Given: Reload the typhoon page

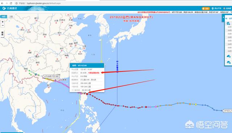Looking at the screenshot, I should tap(11, 3).
